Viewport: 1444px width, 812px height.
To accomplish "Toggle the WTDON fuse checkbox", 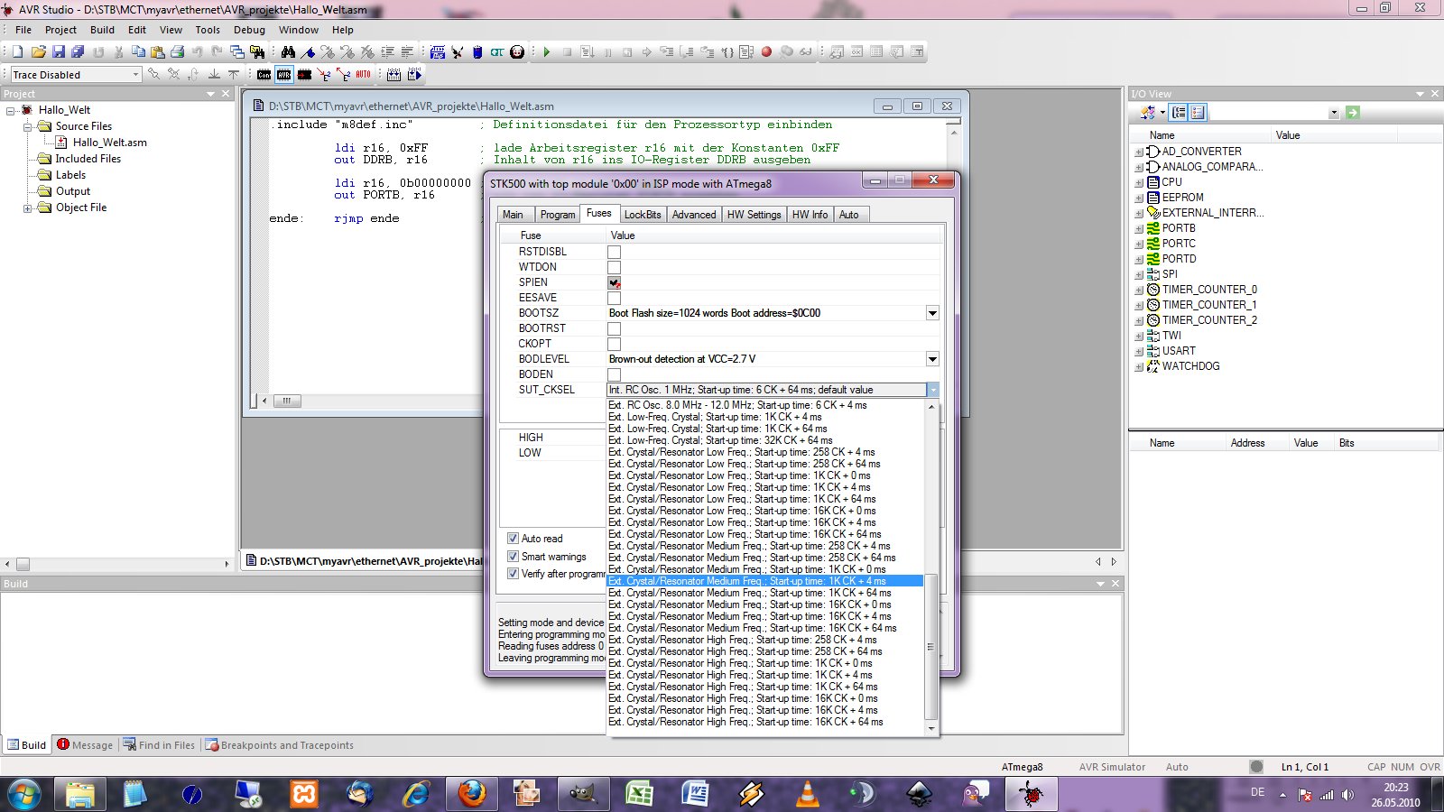I will click(614, 267).
